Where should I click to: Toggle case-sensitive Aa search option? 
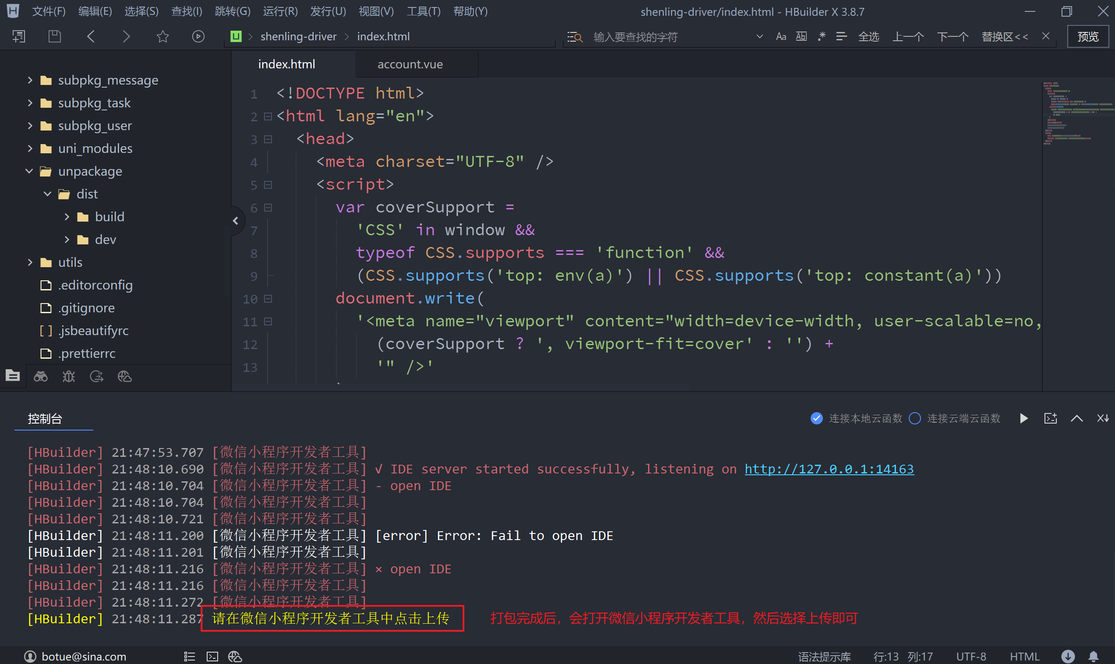[781, 36]
